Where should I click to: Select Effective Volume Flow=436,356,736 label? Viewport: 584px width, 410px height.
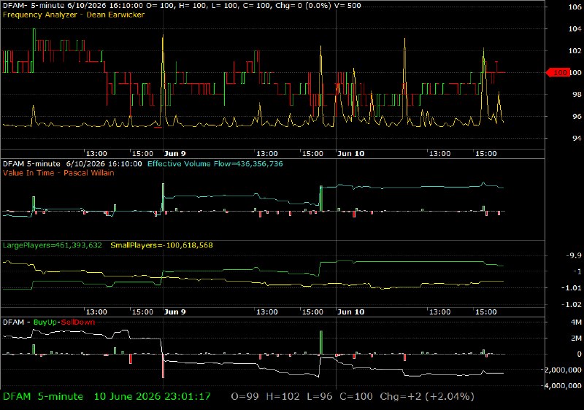(215, 163)
